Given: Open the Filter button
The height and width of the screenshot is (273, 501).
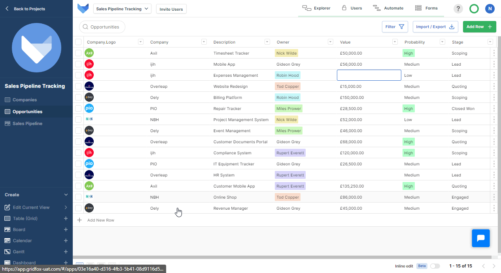Looking at the screenshot, I should tap(395, 27).
